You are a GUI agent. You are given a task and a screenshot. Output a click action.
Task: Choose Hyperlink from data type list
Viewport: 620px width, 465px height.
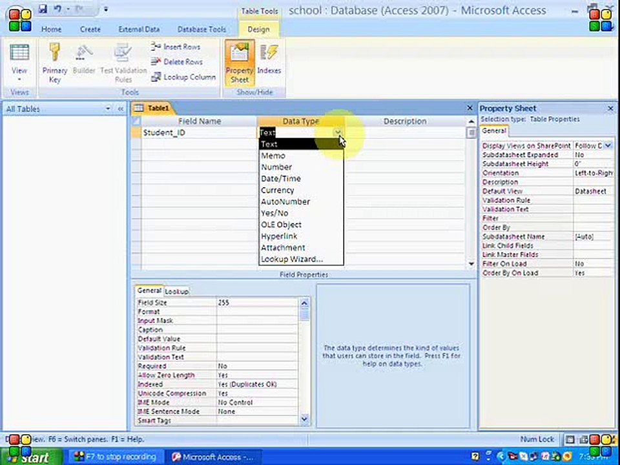[x=301, y=236]
